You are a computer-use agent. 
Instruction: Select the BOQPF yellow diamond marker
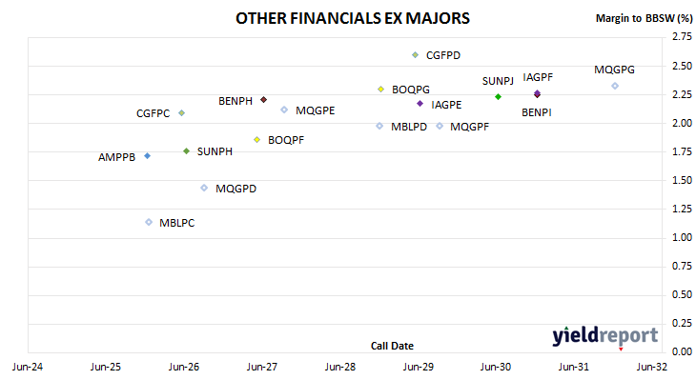pos(257,140)
